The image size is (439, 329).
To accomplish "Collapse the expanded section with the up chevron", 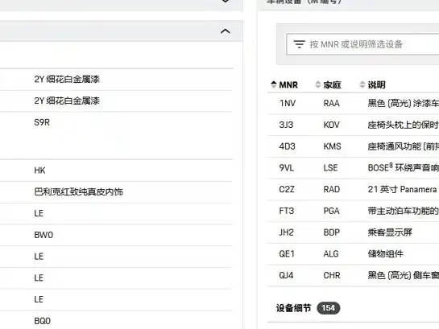I will (226, 31).
